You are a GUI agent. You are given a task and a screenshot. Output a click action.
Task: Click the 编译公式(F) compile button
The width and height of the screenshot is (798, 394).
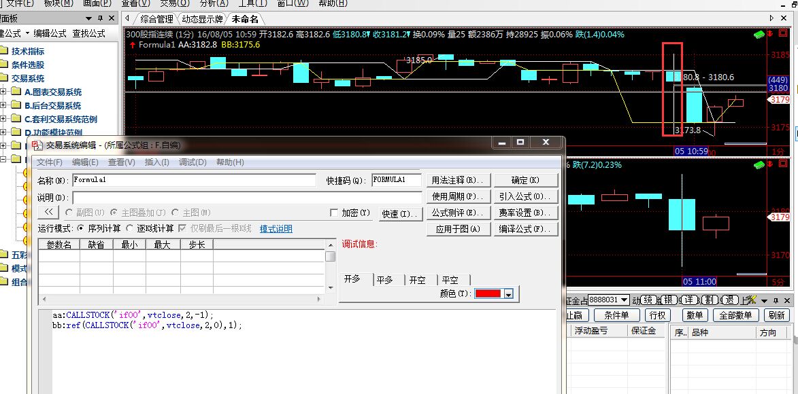pyautogui.click(x=526, y=230)
